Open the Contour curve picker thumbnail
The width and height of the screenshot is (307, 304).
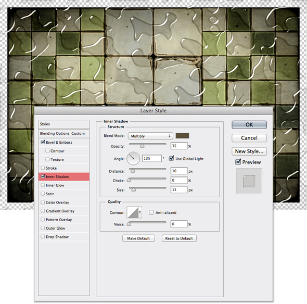pos(133,212)
